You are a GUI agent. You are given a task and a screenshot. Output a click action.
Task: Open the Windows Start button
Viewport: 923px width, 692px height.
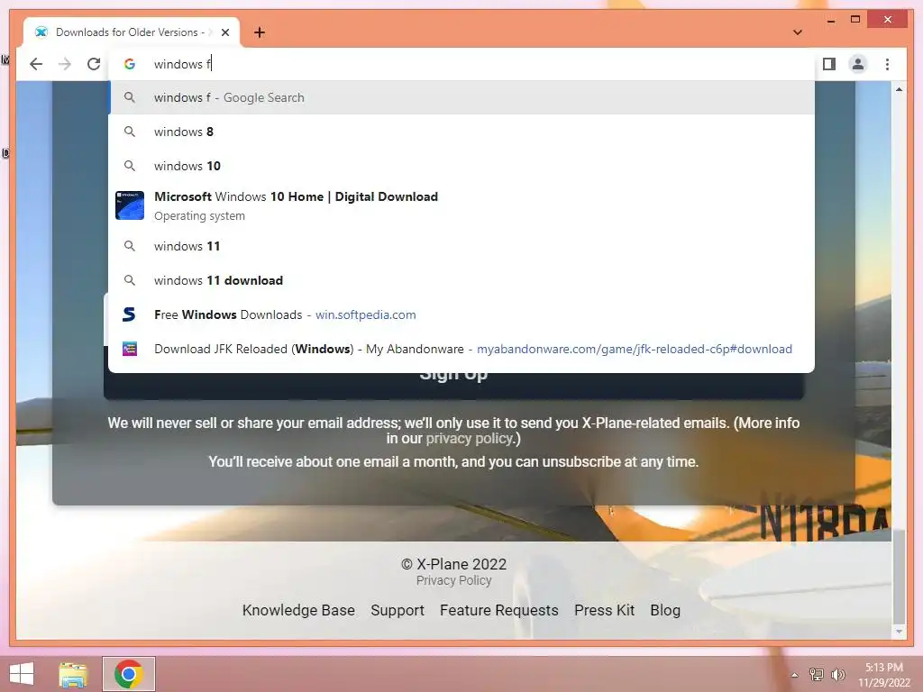click(x=22, y=674)
